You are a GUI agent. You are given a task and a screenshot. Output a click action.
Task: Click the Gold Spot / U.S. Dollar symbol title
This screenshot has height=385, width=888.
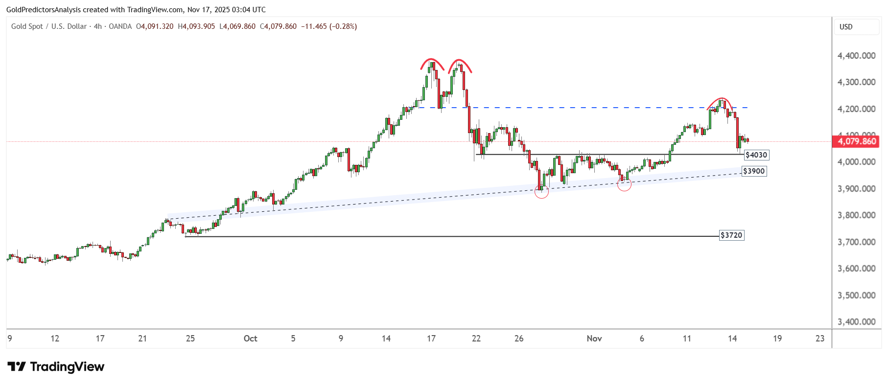tap(49, 26)
